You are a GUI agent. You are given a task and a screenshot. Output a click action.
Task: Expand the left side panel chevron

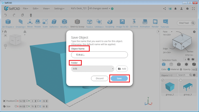pos(2,32)
